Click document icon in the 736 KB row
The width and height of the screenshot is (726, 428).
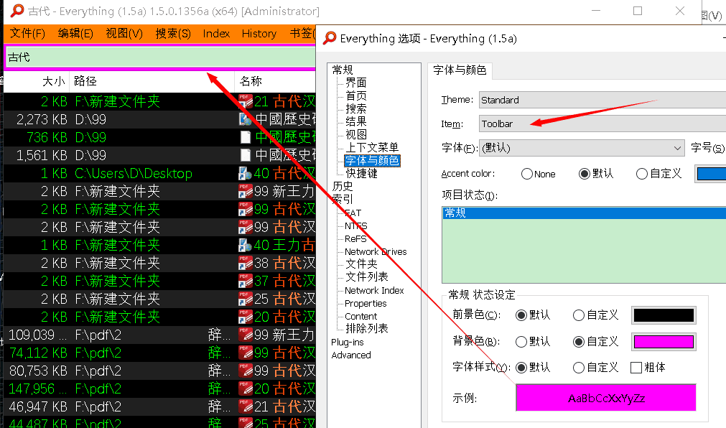tap(245, 137)
